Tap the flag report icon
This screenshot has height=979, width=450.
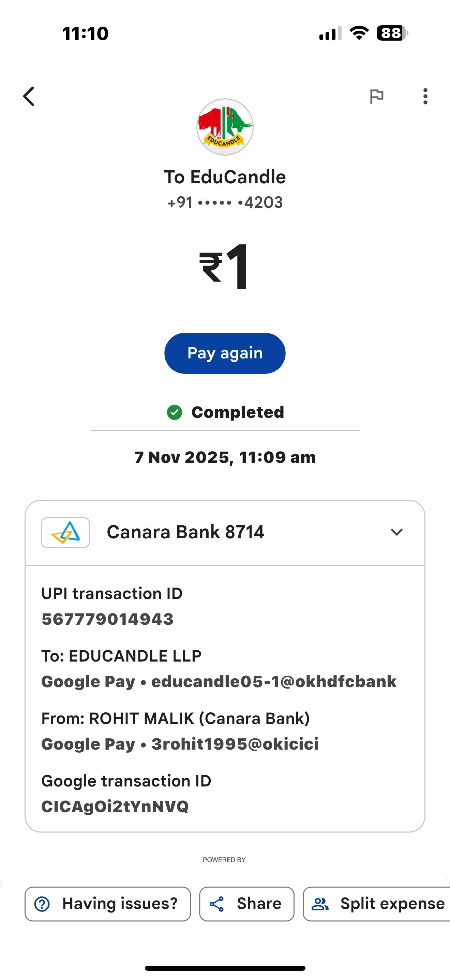point(376,96)
